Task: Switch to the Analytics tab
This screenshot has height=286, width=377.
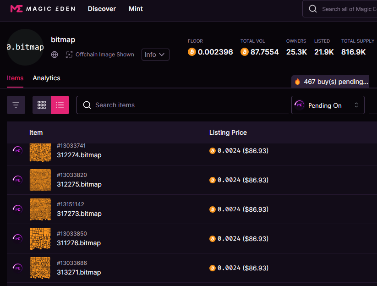Action: [x=46, y=78]
